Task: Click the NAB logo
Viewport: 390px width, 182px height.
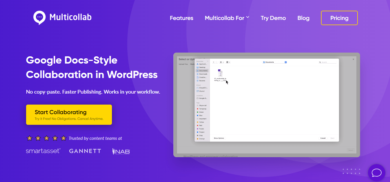Action: click(x=121, y=151)
